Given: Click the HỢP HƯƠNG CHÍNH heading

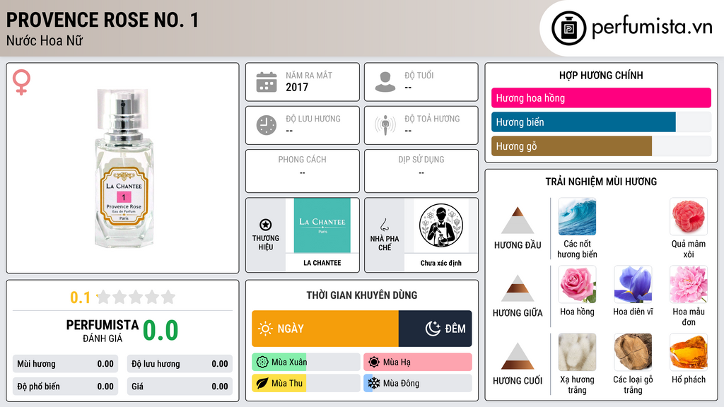Looking at the screenshot, I should pyautogui.click(x=601, y=75).
